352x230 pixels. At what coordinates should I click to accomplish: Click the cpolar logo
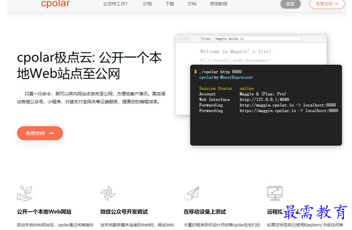tap(55, 3)
